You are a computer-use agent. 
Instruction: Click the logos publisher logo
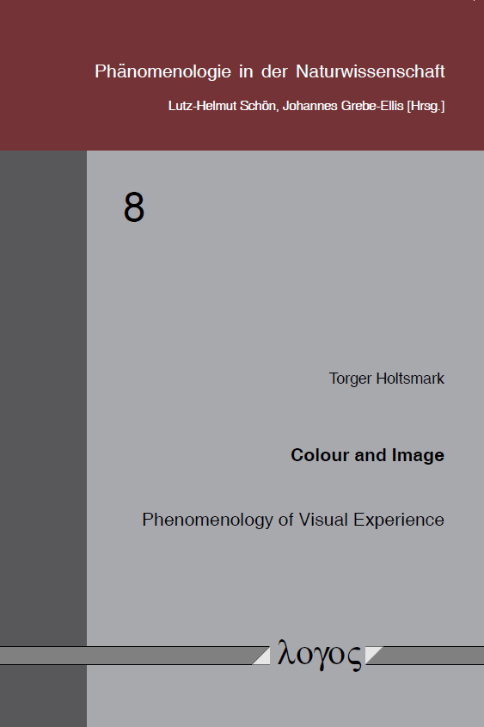(x=319, y=655)
